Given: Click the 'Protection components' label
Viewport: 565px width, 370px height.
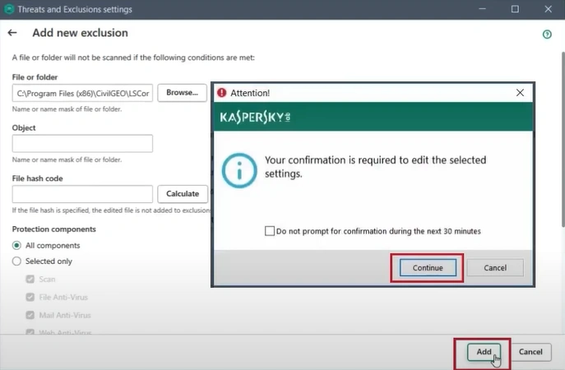Looking at the screenshot, I should [x=54, y=229].
